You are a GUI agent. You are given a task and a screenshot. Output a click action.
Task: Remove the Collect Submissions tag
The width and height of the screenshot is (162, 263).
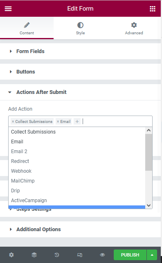pos(13,121)
